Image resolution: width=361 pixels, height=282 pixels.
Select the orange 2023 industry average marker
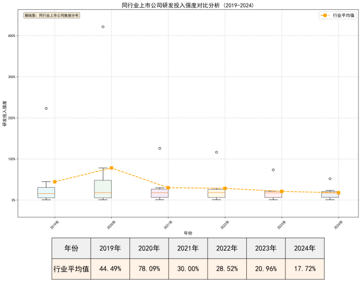pyautogui.click(x=282, y=191)
